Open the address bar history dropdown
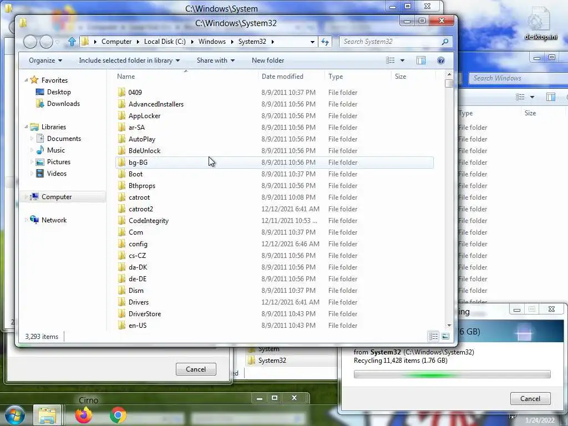Viewport: 568px width, 426px height. point(312,42)
